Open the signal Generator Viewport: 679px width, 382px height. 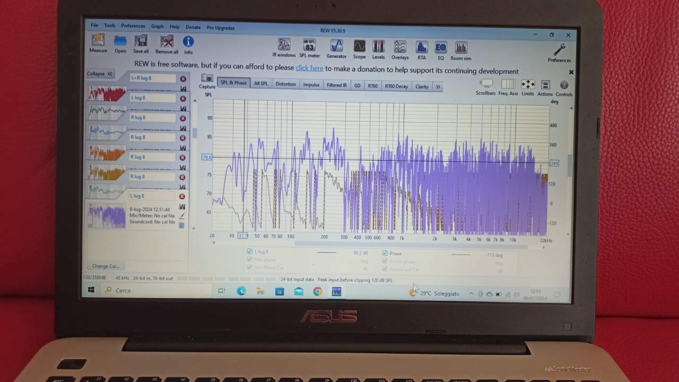pyautogui.click(x=336, y=49)
